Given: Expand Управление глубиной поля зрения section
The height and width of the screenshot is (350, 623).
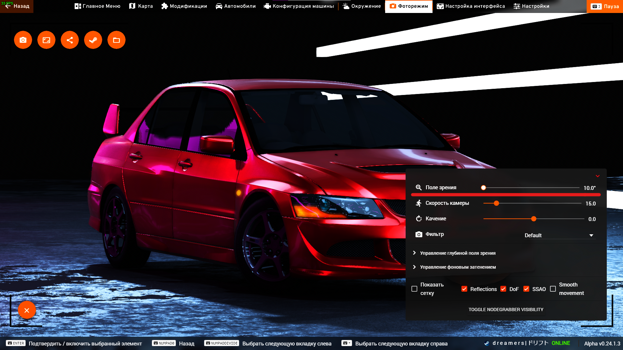Looking at the screenshot, I should [x=458, y=253].
